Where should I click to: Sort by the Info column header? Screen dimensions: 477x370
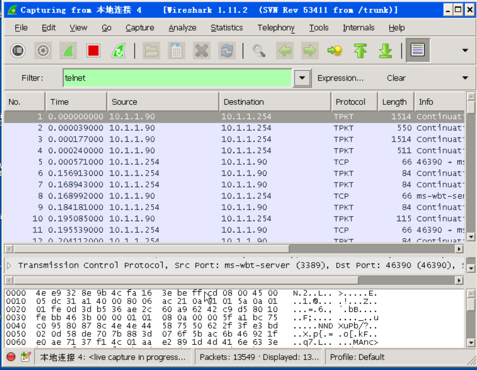440,102
